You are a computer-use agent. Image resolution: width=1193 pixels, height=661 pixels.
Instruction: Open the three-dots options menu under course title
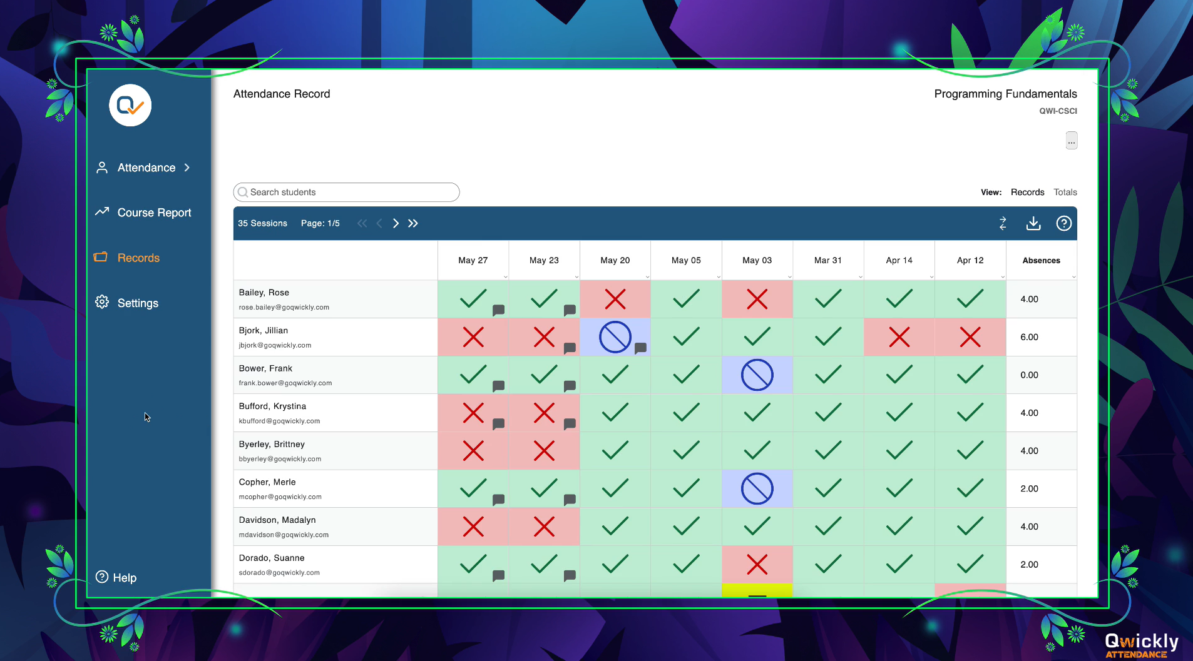1071,141
